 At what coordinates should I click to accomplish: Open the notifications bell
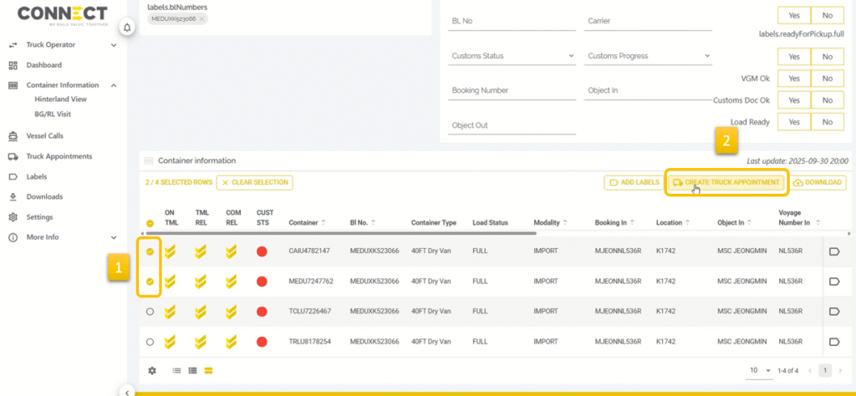(127, 28)
